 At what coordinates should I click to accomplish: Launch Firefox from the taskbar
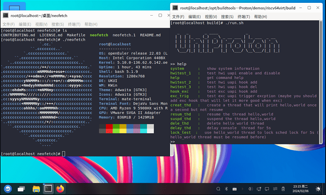[60, 188]
